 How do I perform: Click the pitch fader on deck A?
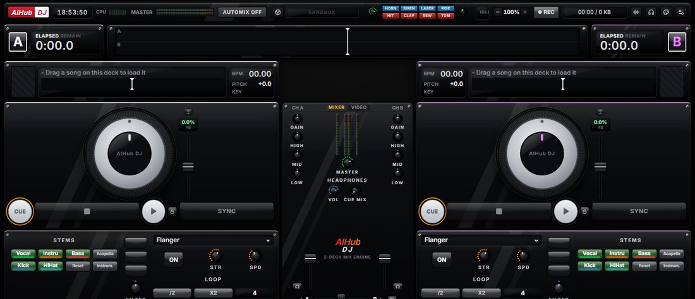(188, 167)
